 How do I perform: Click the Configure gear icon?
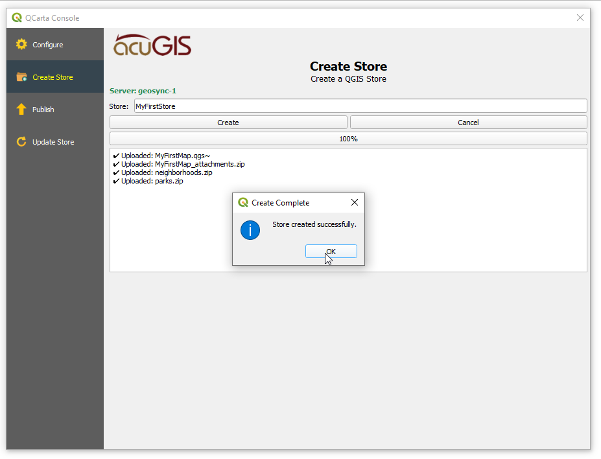(x=21, y=45)
